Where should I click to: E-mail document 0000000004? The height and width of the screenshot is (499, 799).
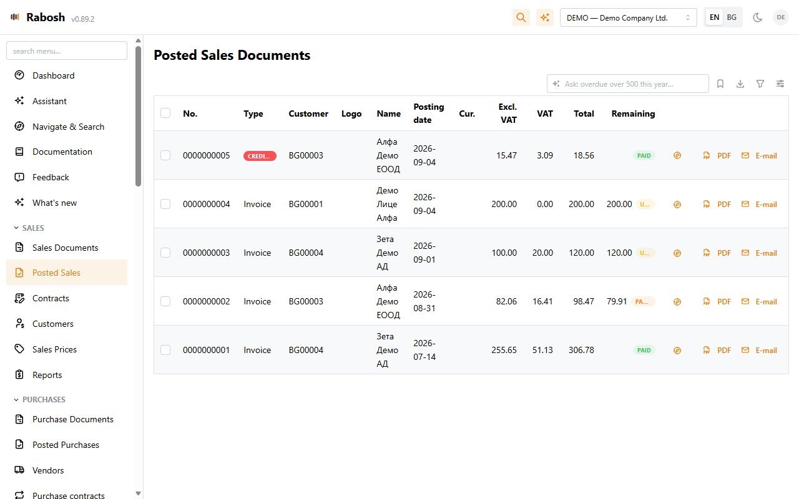759,204
